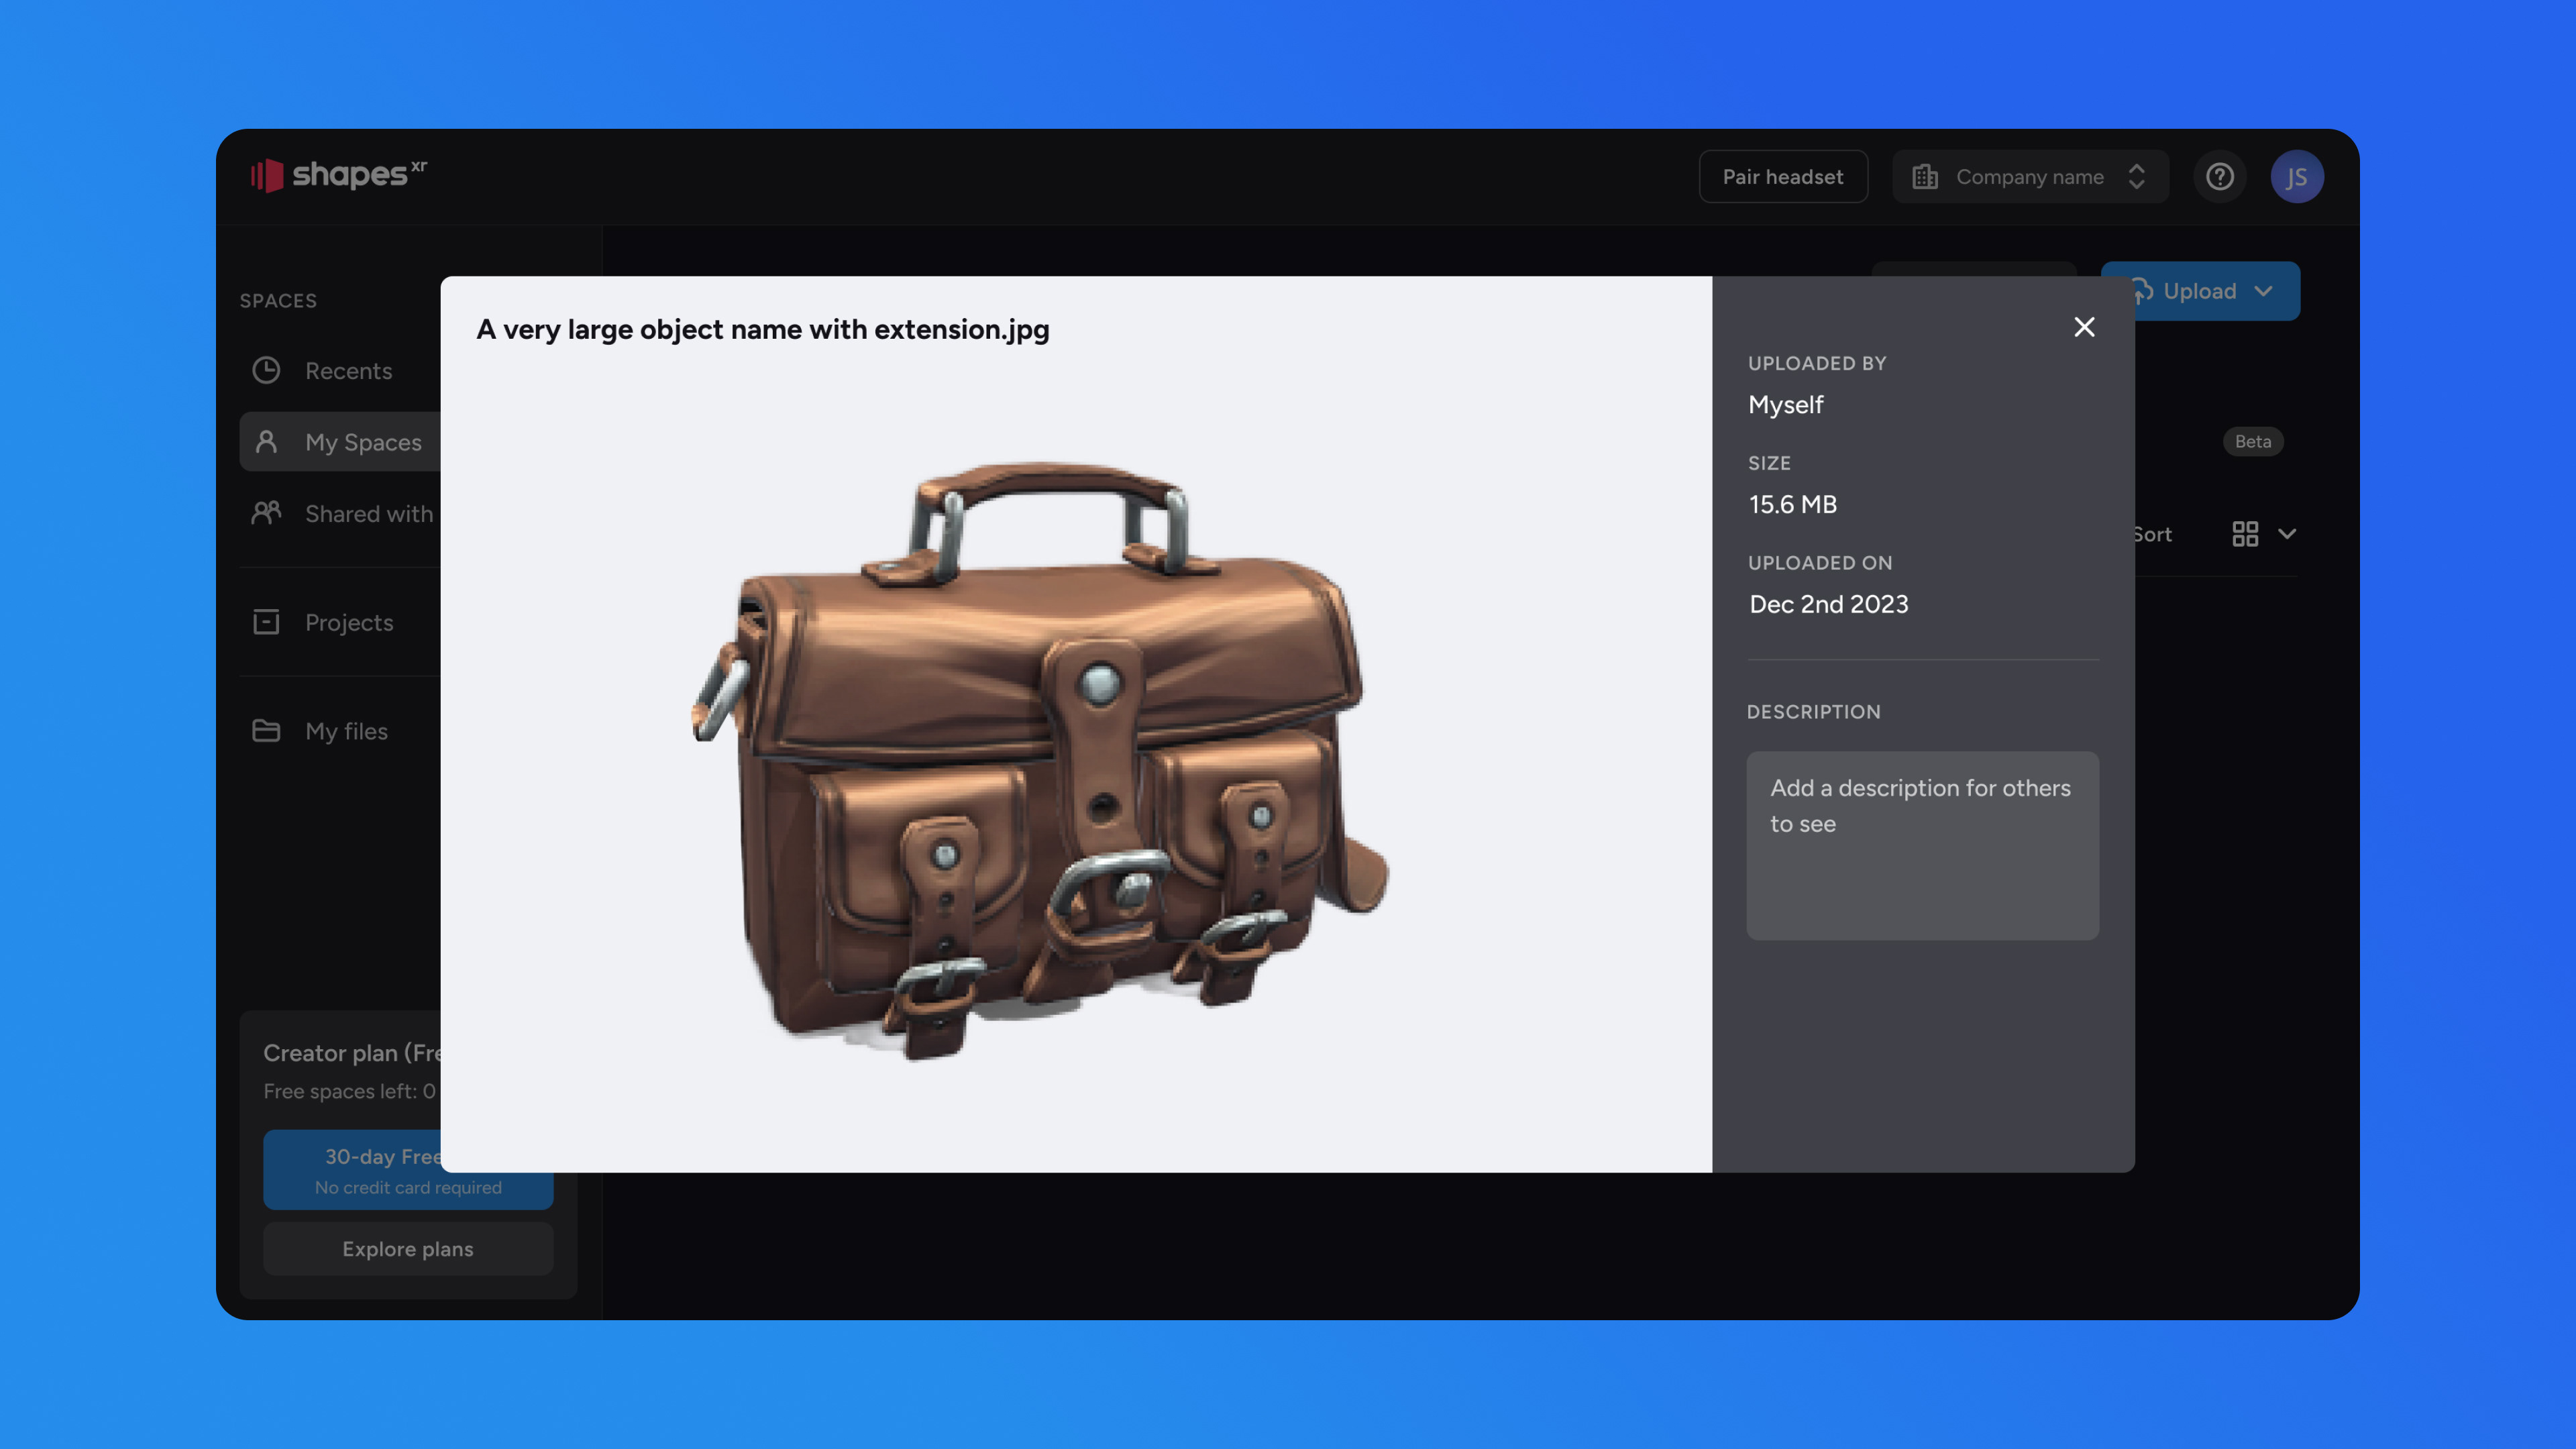The height and width of the screenshot is (1449, 2576).
Task: Click the Shared with people icon
Action: (x=266, y=513)
